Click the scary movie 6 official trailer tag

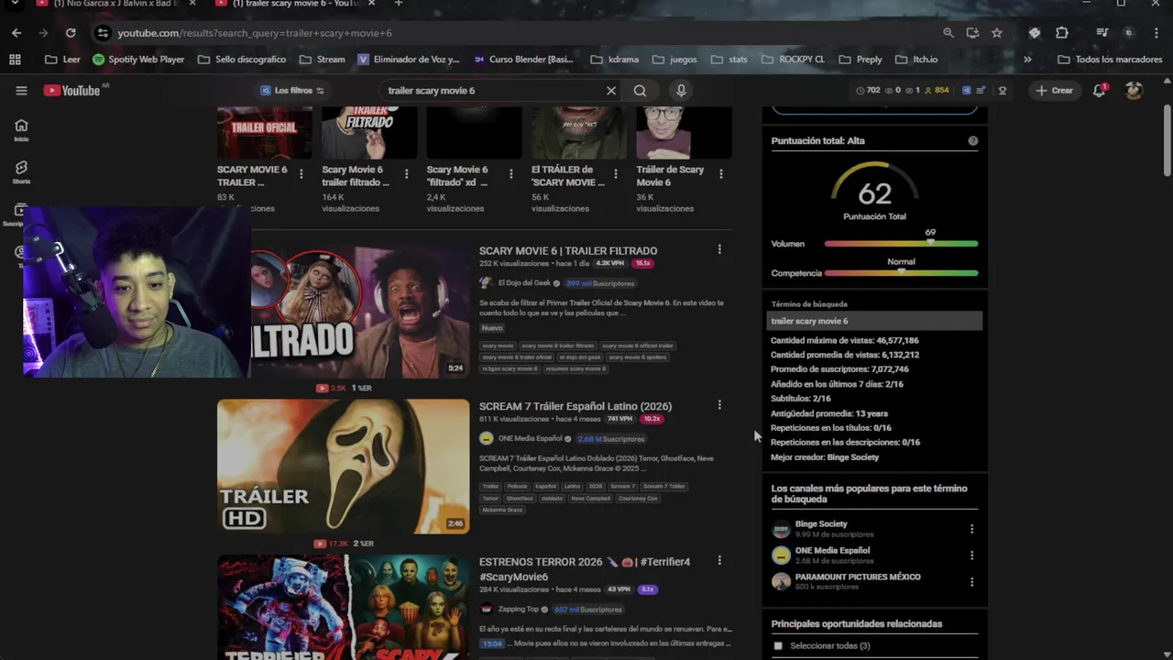[638, 346]
